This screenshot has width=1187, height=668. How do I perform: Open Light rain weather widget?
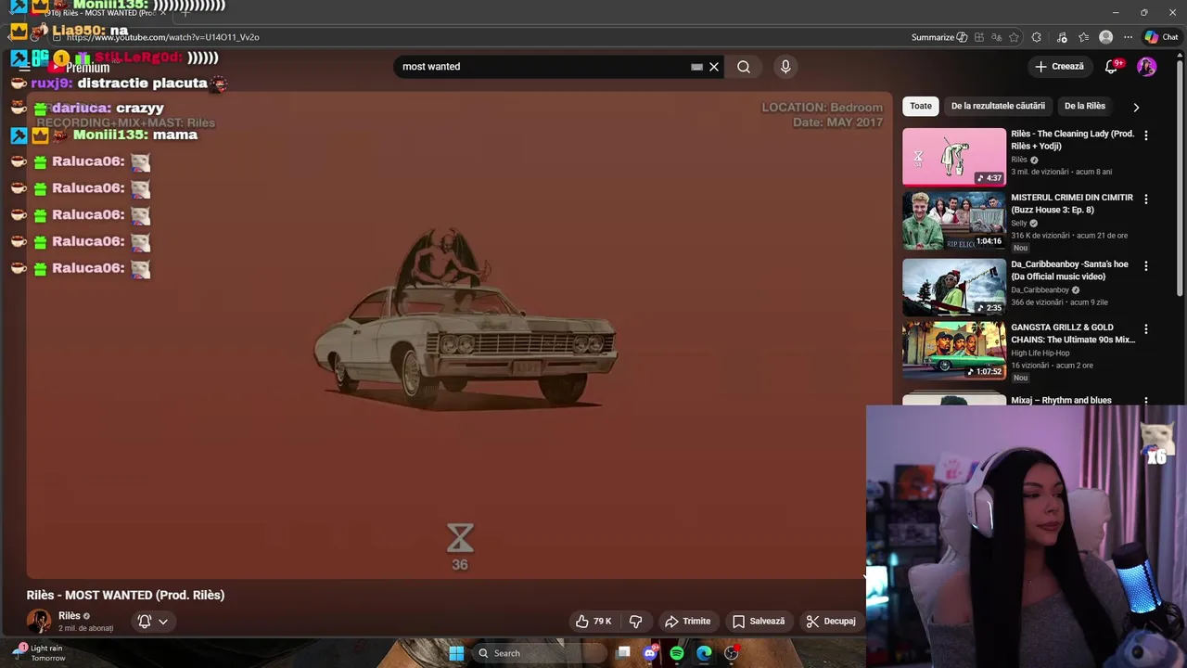tap(39, 653)
